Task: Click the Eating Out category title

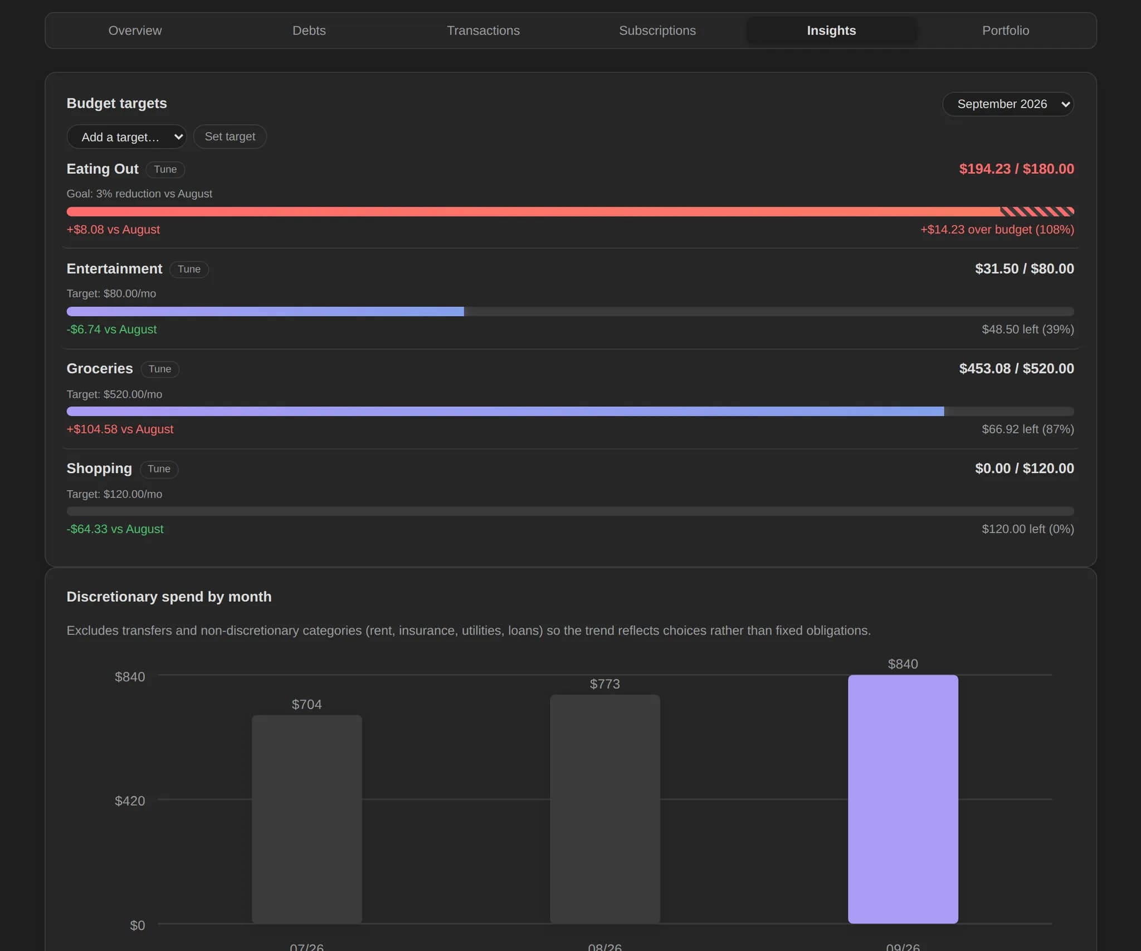Action: 103,169
